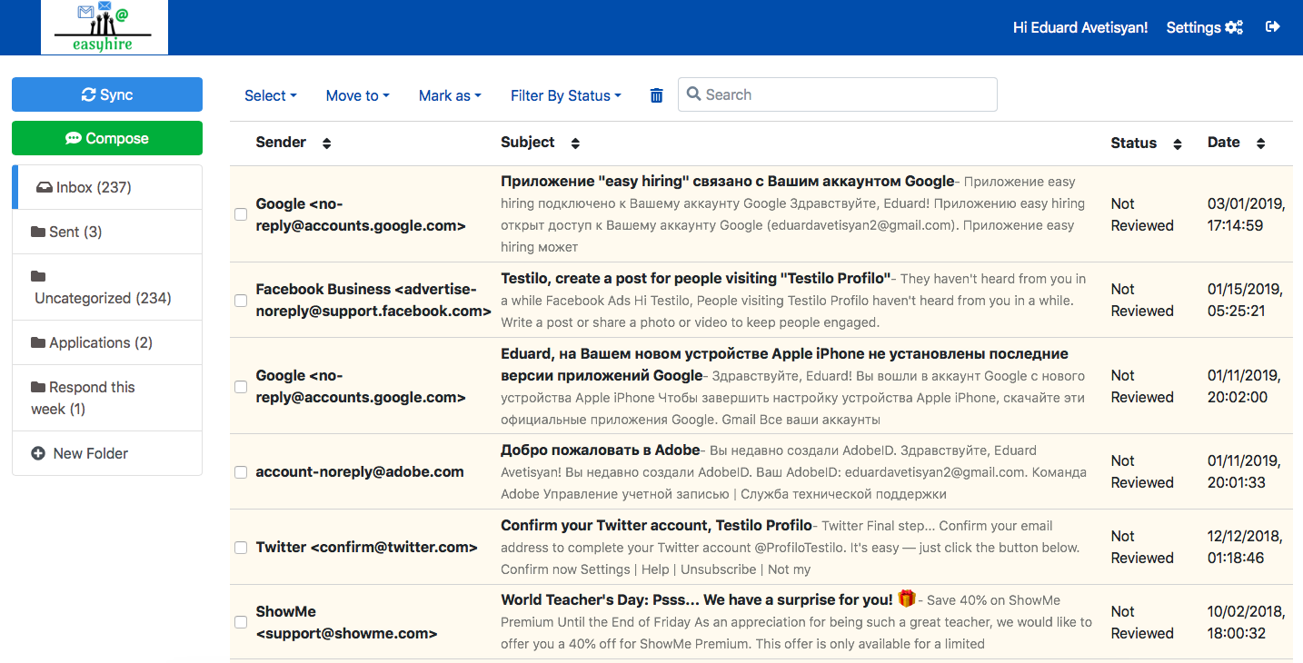Check the Facebook Business email checkbox
This screenshot has height=663, width=1303.
(x=240, y=300)
